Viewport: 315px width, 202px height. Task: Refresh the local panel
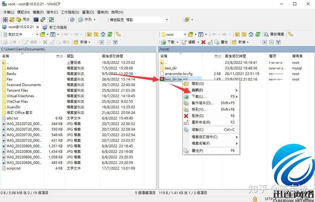(x=110, y=34)
